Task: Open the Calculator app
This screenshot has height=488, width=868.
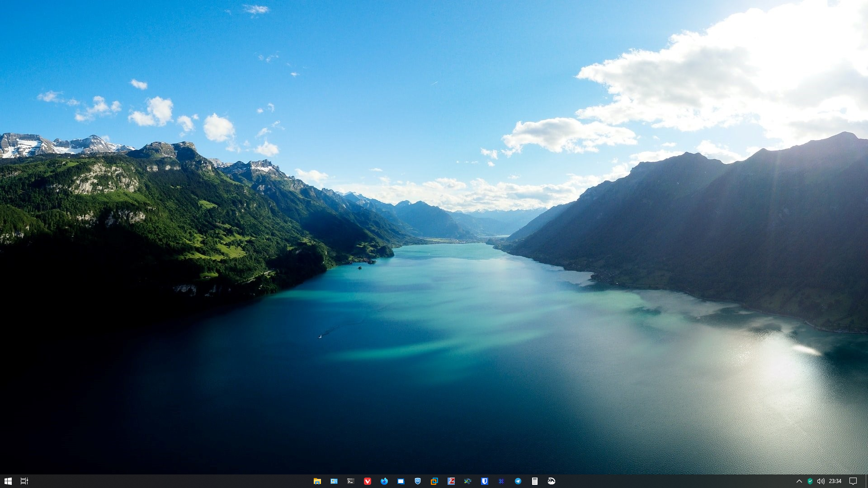Action: pyautogui.click(x=535, y=481)
